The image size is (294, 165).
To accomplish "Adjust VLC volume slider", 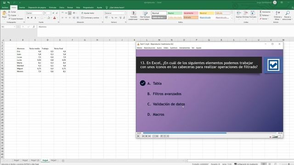I will point(277,137).
